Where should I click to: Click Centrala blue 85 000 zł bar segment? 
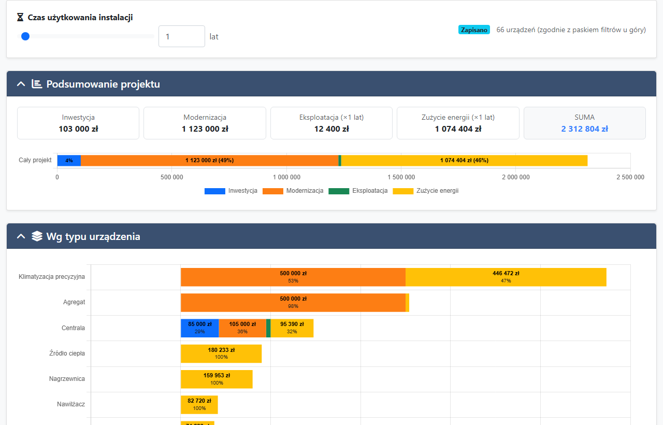click(x=200, y=328)
